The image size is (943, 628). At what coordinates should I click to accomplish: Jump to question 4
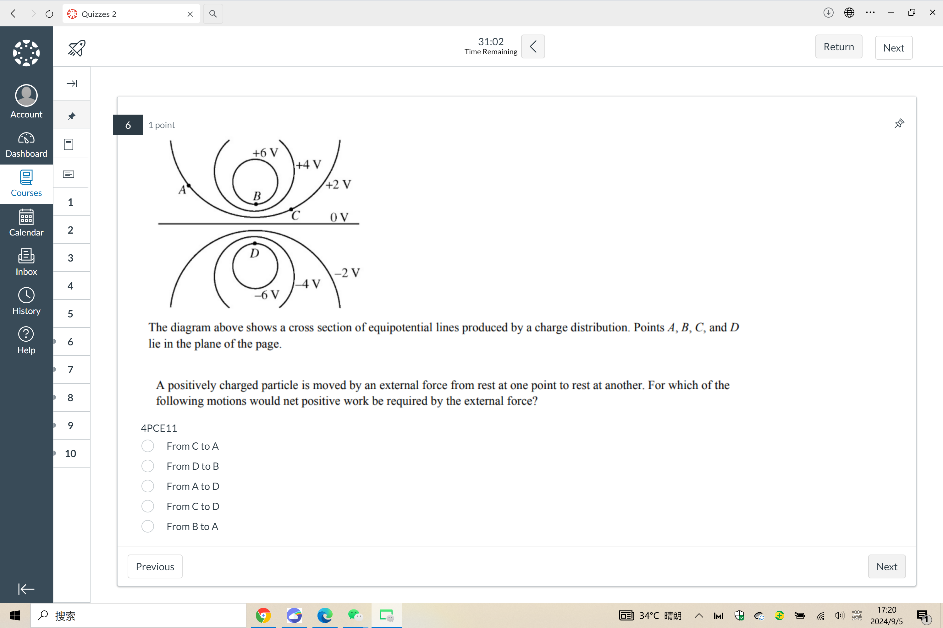70,286
